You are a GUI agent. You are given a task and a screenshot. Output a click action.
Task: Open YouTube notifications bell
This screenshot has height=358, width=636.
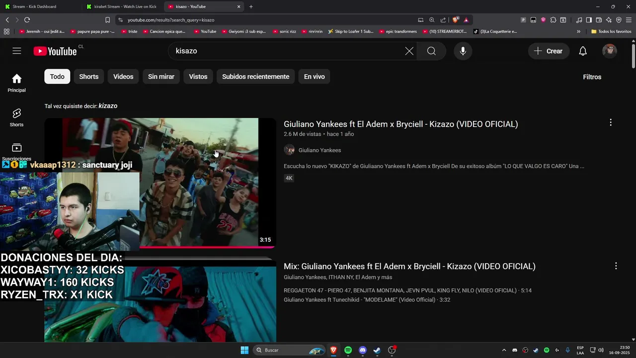pyautogui.click(x=583, y=51)
